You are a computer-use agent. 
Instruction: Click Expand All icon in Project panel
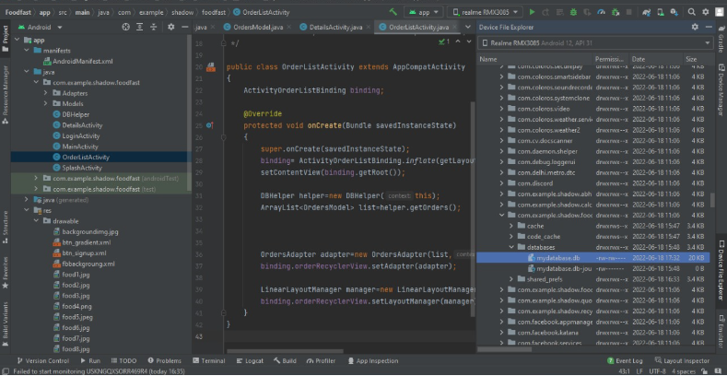(139, 27)
